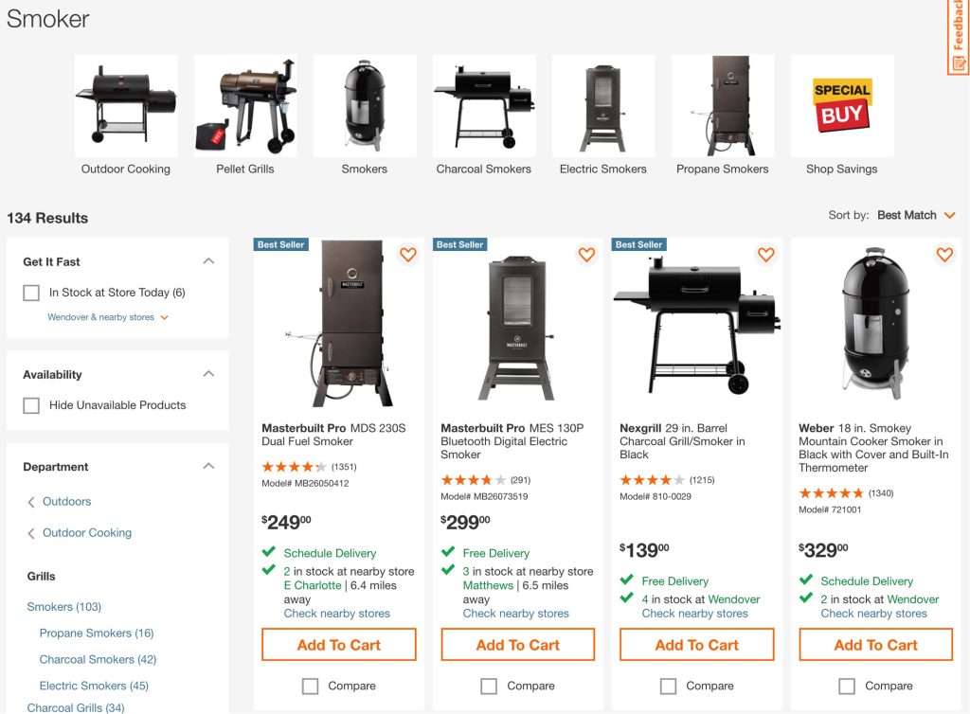Select the Electric Smokers category icon
The height and width of the screenshot is (714, 970).
(602, 105)
